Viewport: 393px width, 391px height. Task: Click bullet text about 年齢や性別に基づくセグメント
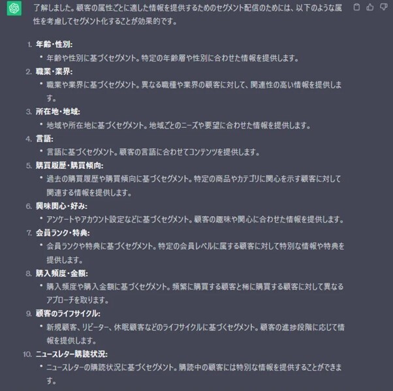coord(173,58)
